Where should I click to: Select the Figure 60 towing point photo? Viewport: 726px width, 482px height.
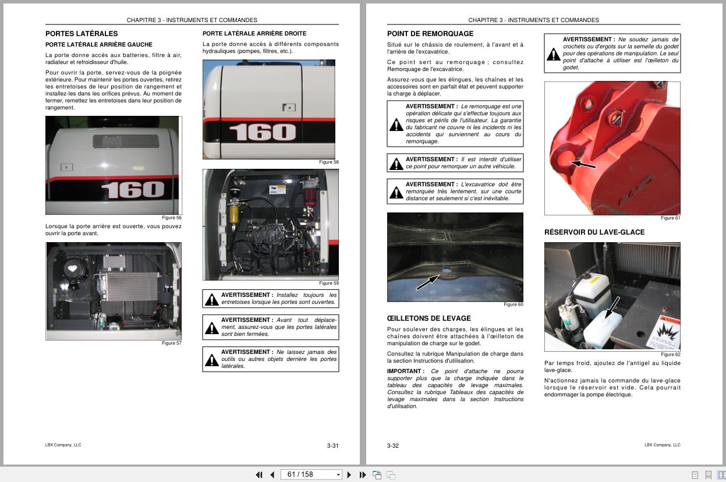(x=455, y=256)
